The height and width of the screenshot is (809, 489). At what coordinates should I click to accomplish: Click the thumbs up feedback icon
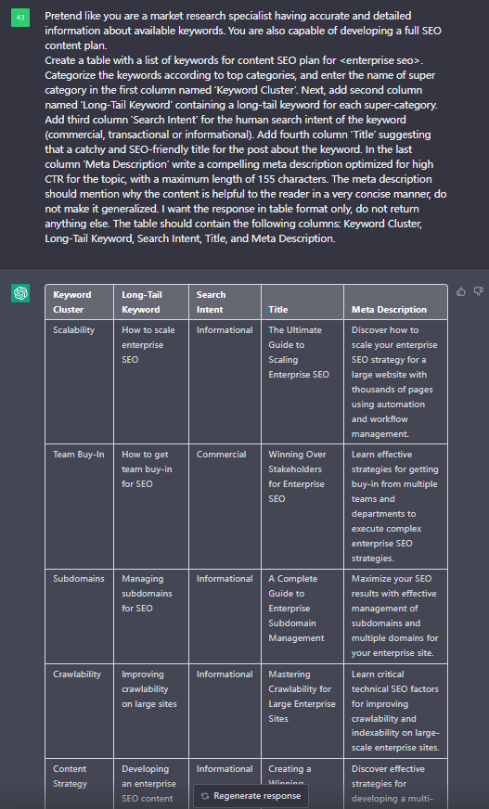461,291
